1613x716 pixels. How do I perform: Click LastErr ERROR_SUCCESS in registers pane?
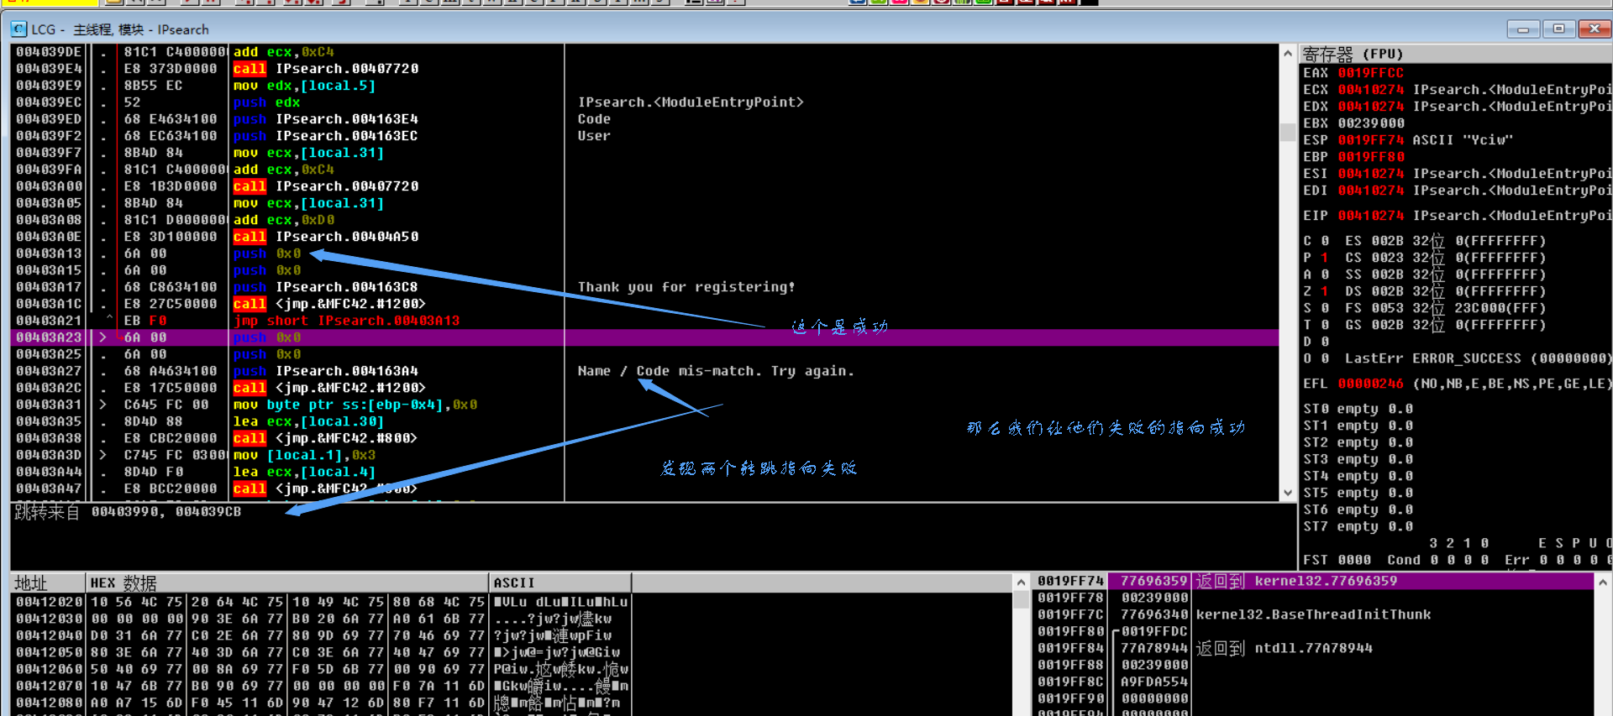tap(1478, 358)
